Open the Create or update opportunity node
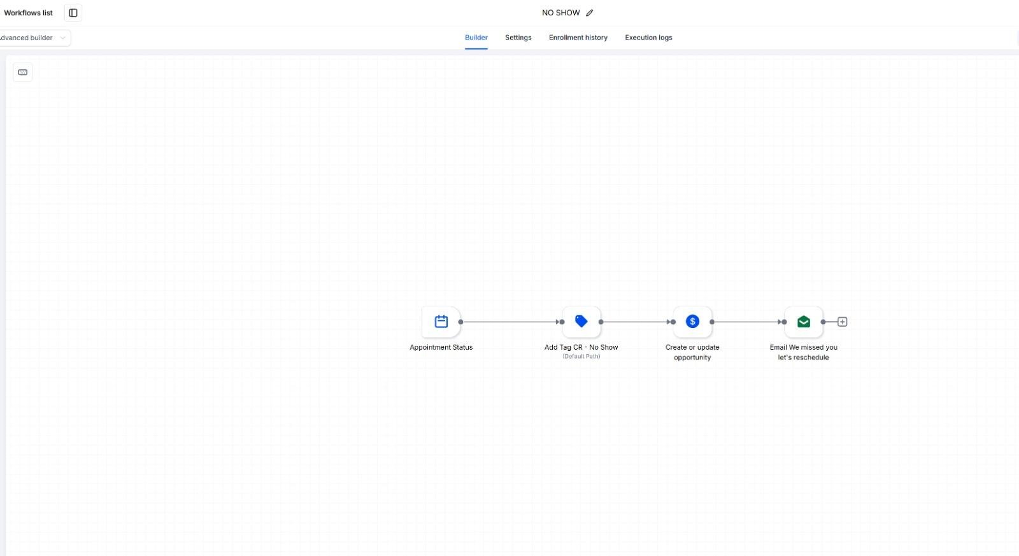Image resolution: width=1019 pixels, height=556 pixels. 692,322
